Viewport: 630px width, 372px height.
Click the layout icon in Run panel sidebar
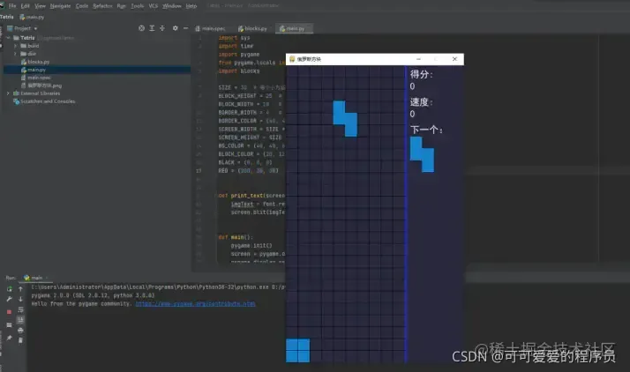pos(9,325)
